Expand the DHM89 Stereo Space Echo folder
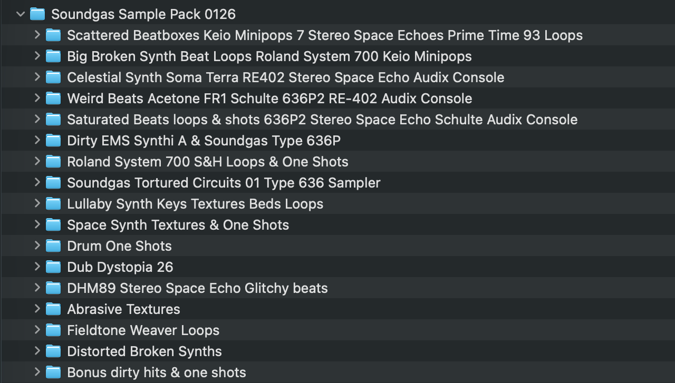The height and width of the screenshot is (383, 675). coord(37,288)
